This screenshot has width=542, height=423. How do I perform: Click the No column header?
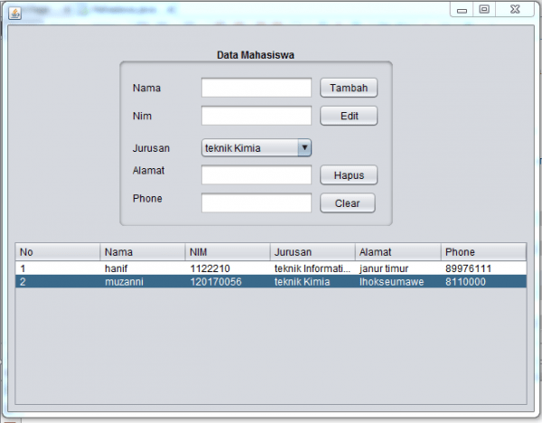58,252
